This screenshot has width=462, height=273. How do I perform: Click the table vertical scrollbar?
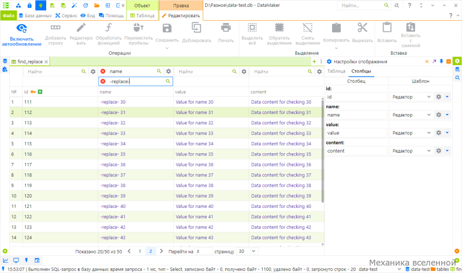coord(323,151)
